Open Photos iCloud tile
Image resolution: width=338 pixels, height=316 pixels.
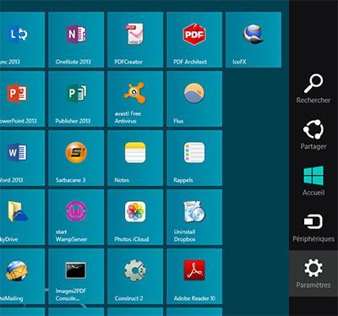point(135,217)
